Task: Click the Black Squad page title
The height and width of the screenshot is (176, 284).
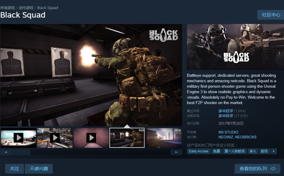Action: 23,15
